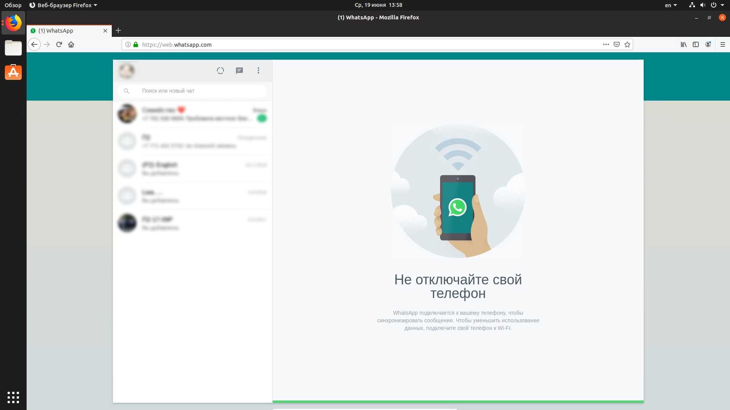
Task: Start a new chat icon
Action: coord(239,71)
